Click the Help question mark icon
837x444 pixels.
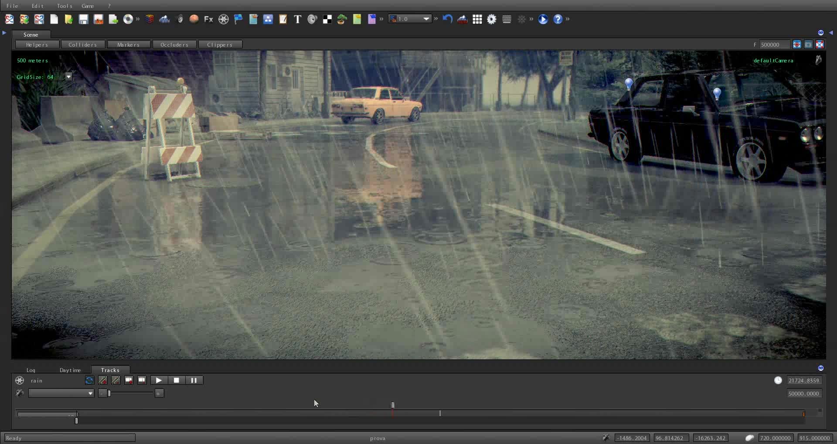pyautogui.click(x=559, y=19)
